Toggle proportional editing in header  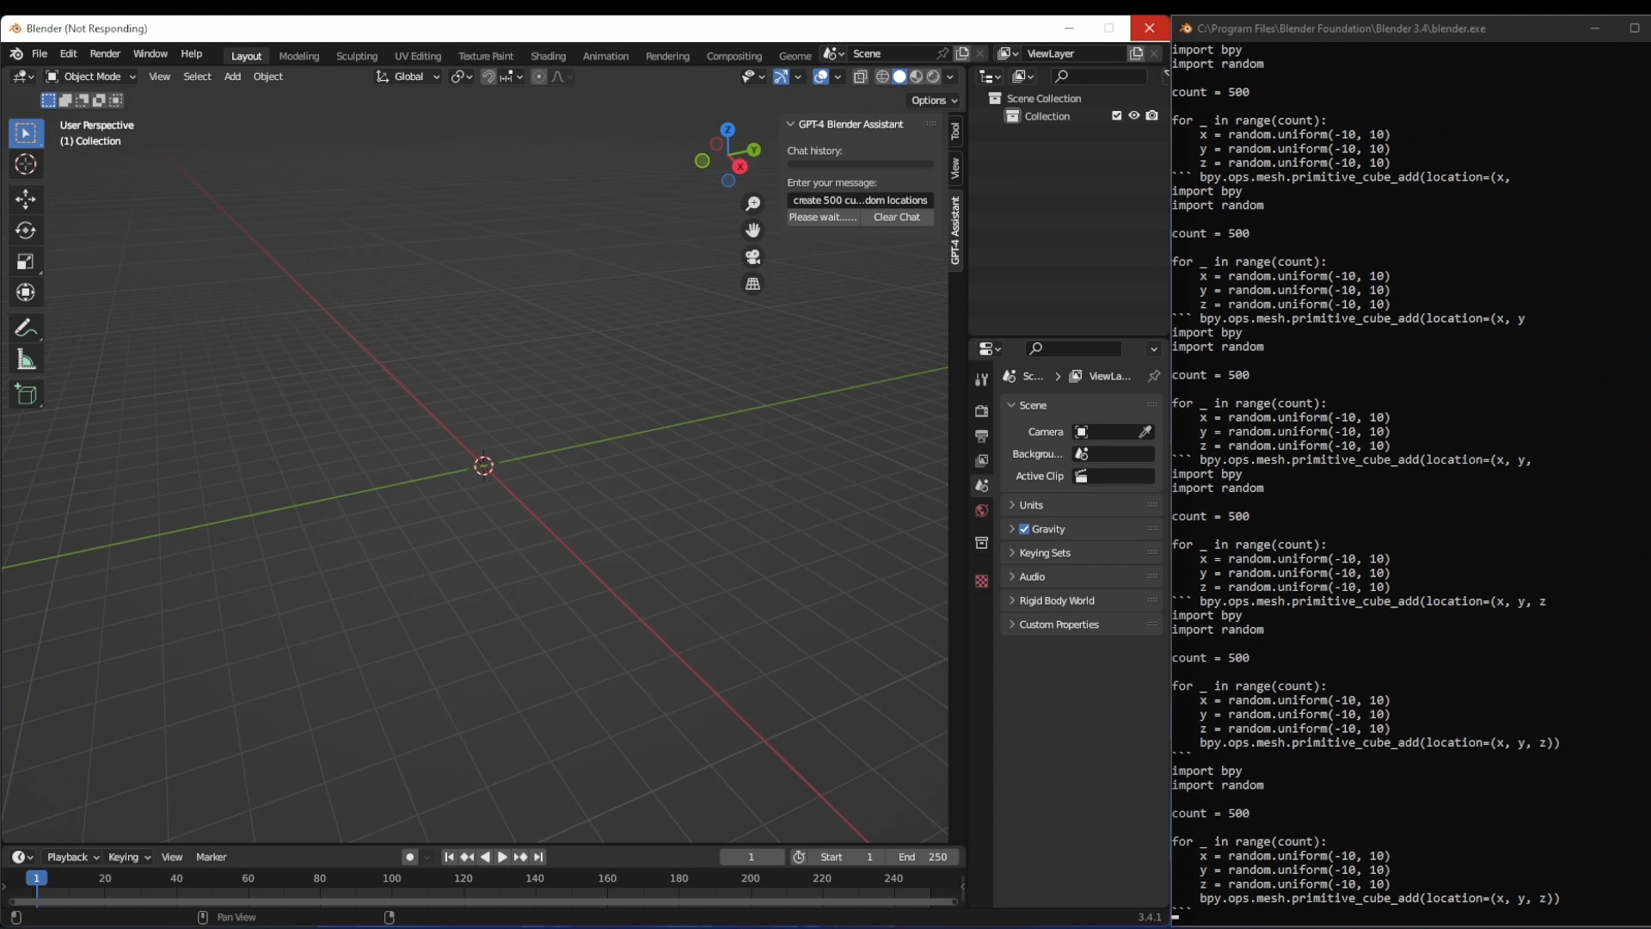(539, 77)
